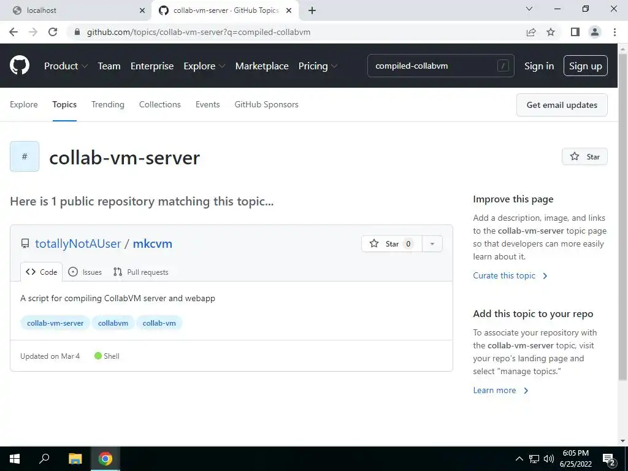Click the page vertical scrollbar
Viewport: 628px width, 471px height.
[623, 216]
